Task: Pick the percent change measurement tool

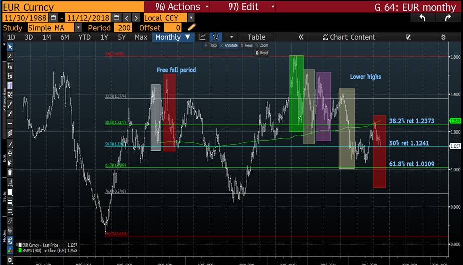Action: (10, 66)
